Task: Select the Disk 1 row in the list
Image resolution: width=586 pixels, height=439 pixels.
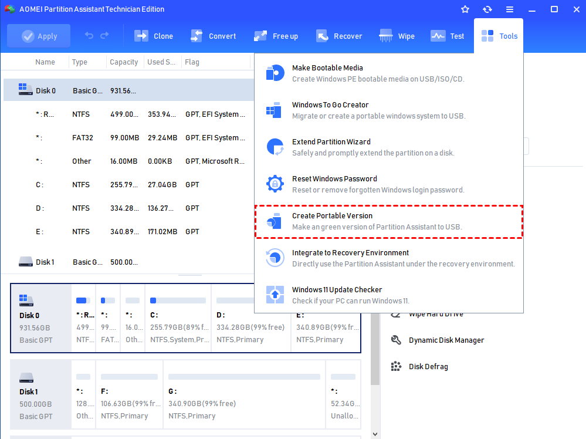Action: tap(129, 262)
